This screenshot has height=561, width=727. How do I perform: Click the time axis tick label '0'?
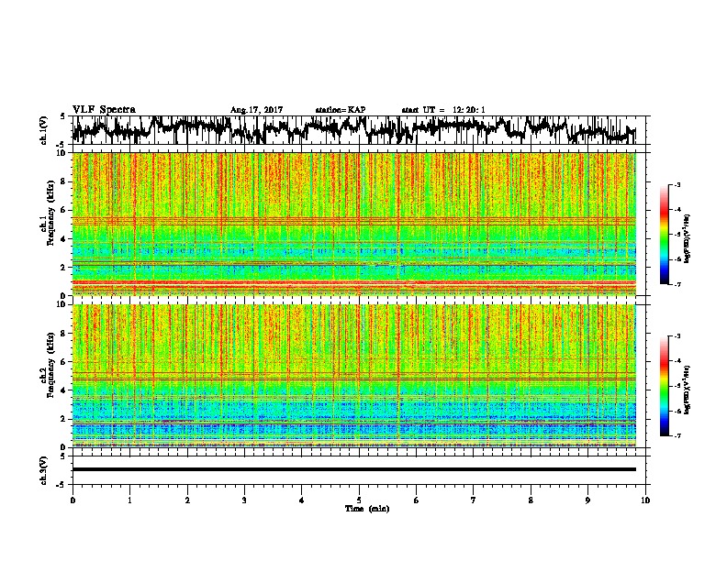point(73,500)
